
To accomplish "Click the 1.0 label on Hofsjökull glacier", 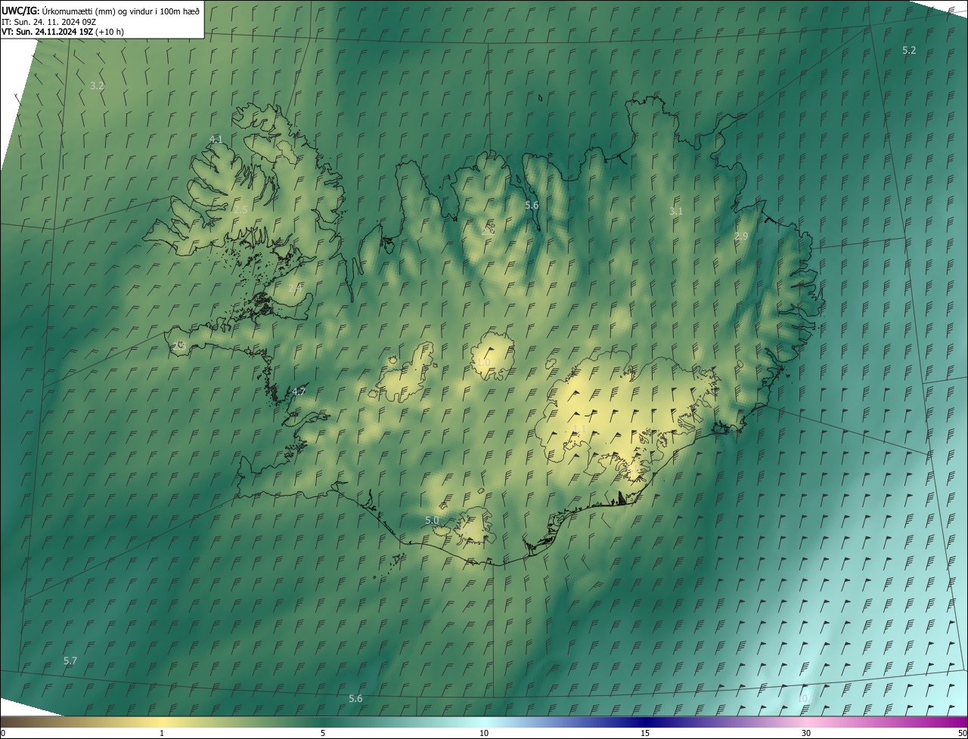I will click(484, 363).
